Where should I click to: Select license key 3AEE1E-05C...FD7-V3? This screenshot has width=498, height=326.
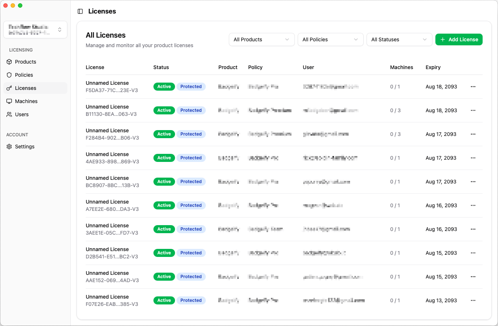coord(112,233)
